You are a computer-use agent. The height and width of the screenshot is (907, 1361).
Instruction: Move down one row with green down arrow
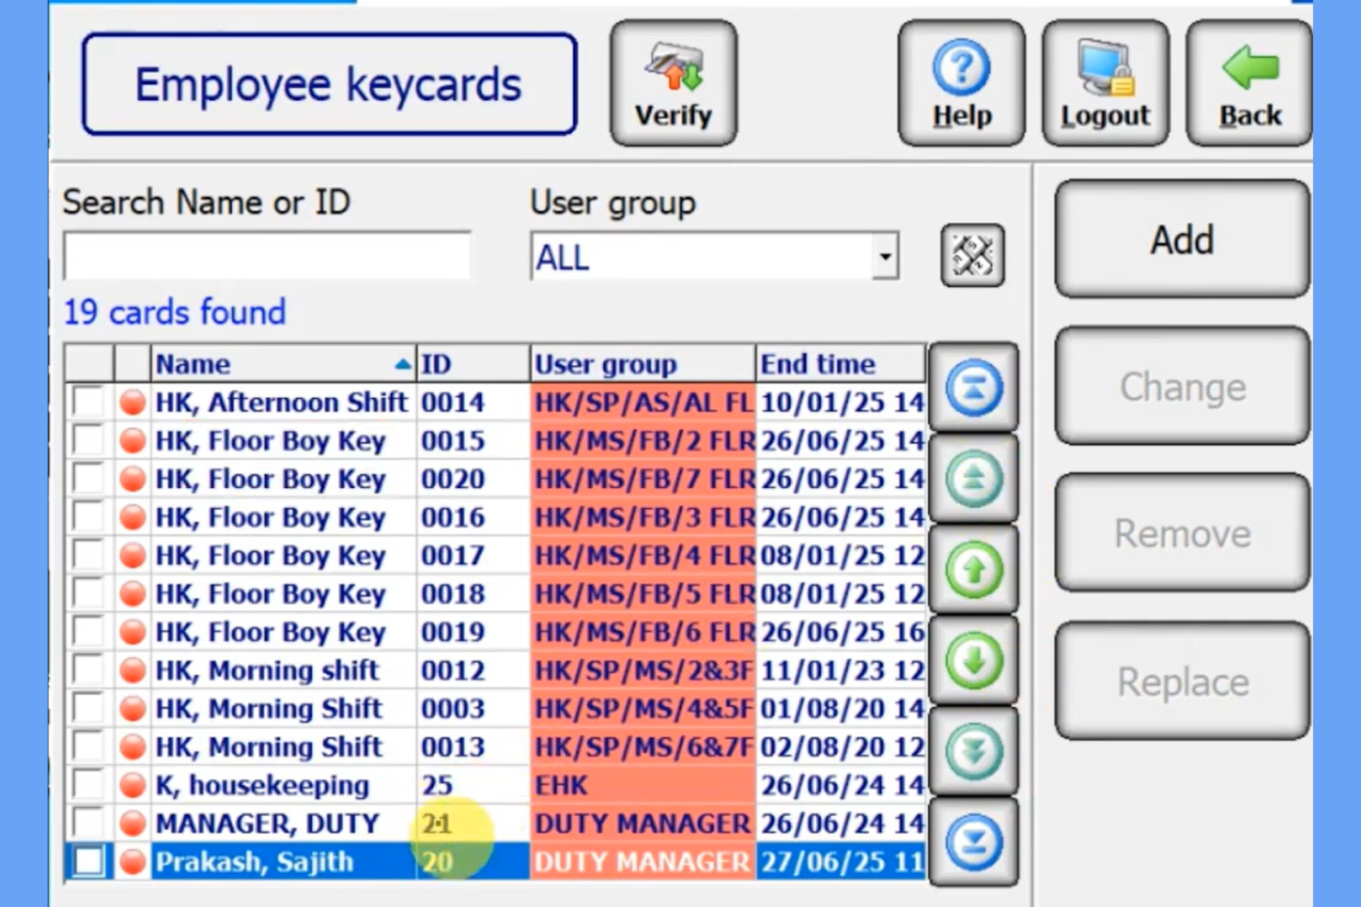click(x=974, y=660)
